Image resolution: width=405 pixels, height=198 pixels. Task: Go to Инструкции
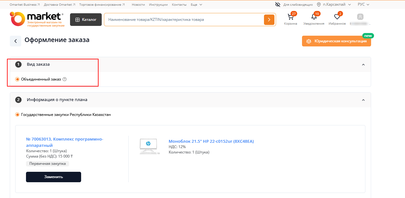click(x=158, y=5)
